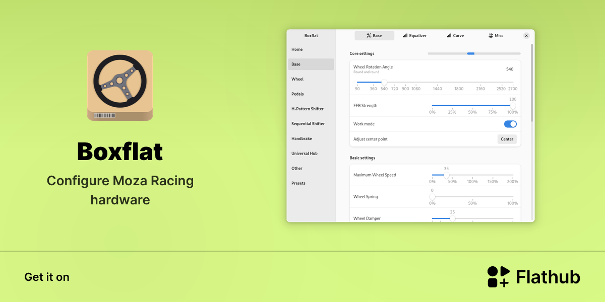Click the Wheel Rotation Angle slider handle

[384, 82]
